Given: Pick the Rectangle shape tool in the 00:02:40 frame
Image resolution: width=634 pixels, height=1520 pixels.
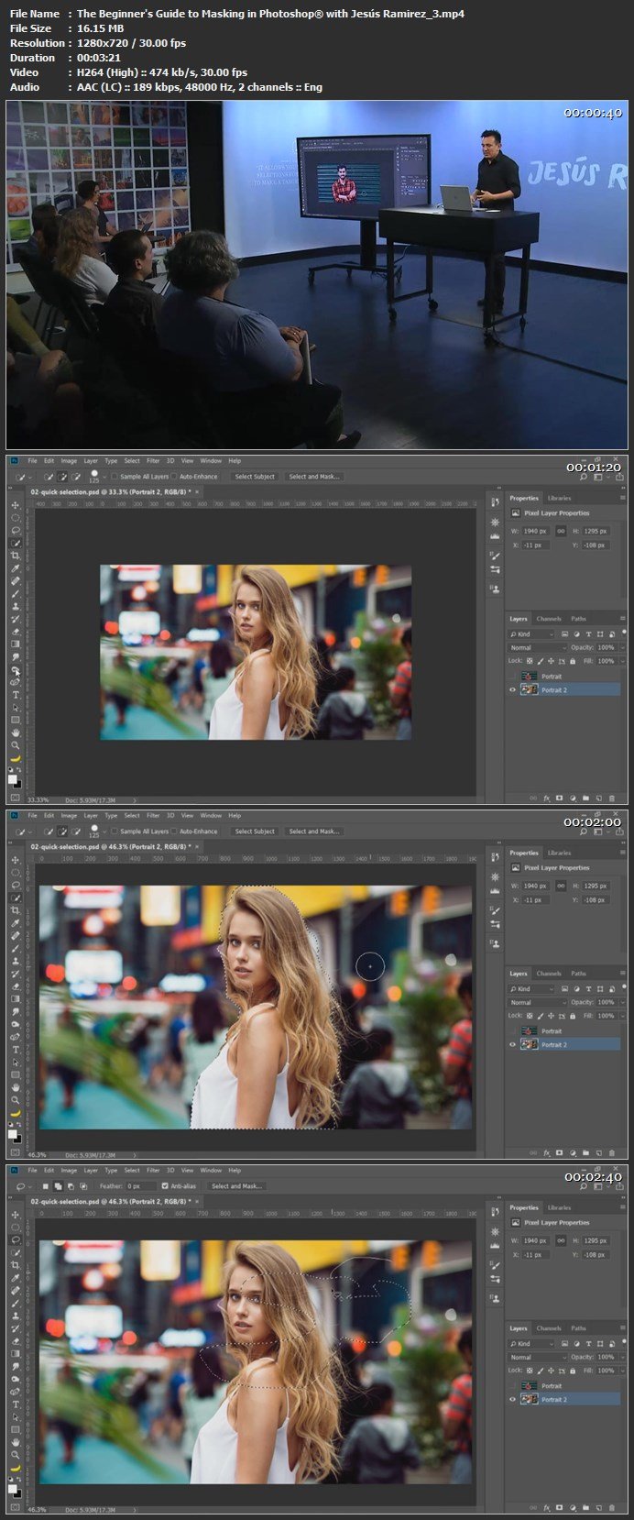Looking at the screenshot, I should pos(15,1429).
